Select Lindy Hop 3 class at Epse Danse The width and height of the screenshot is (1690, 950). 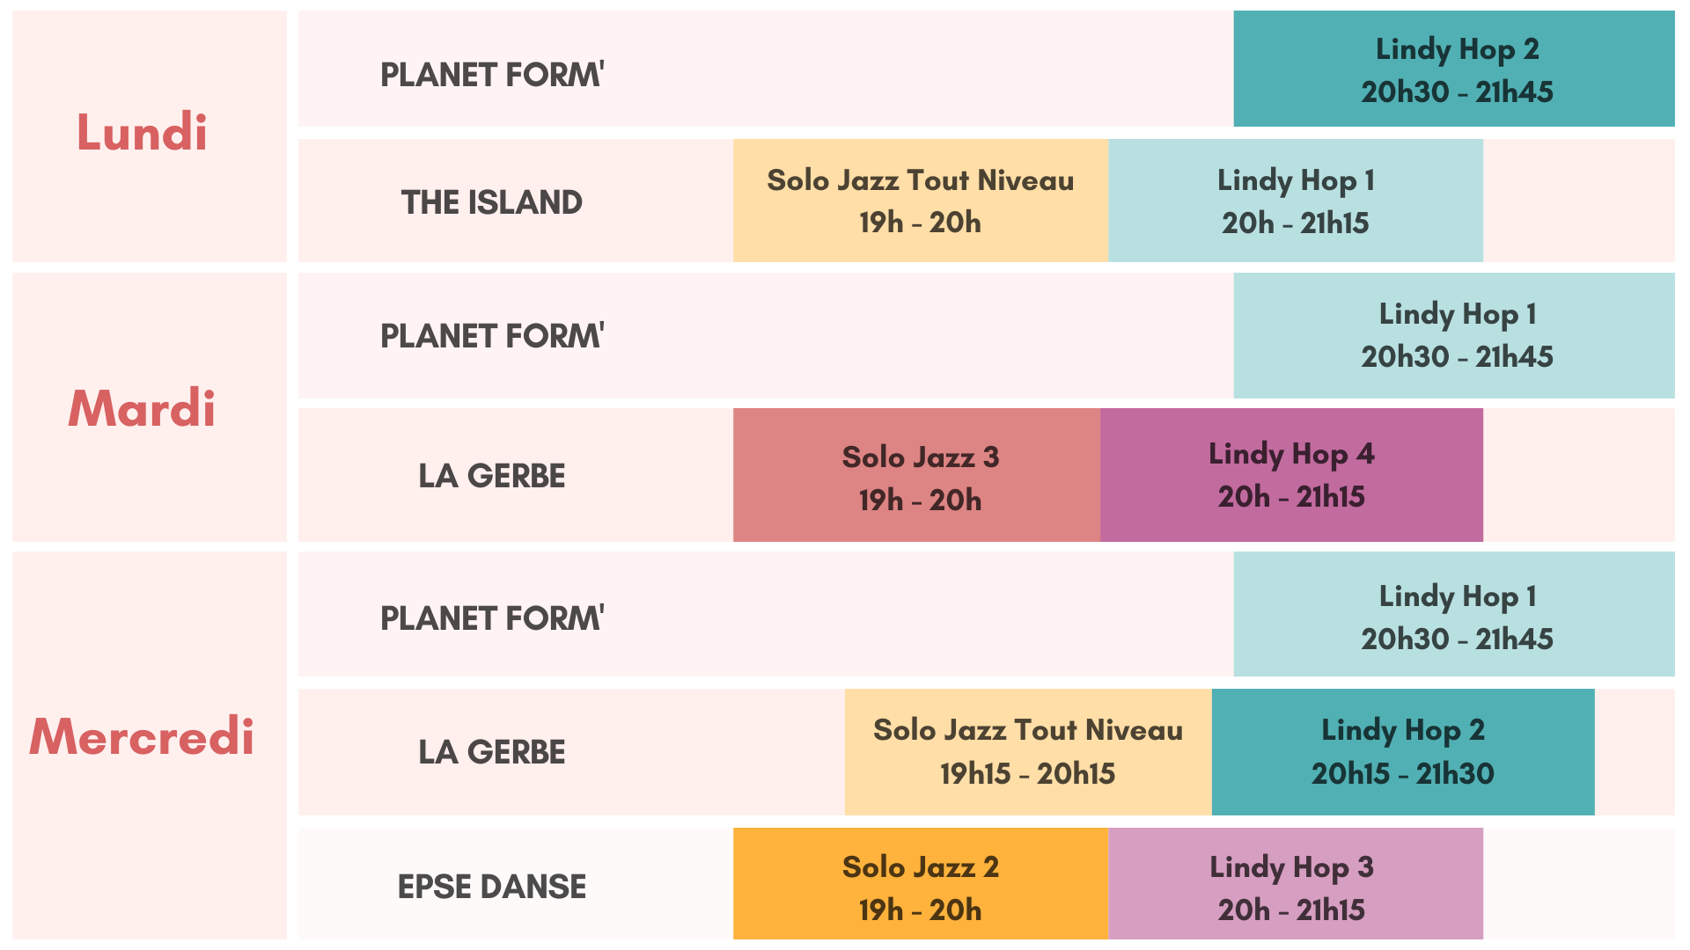(1296, 883)
